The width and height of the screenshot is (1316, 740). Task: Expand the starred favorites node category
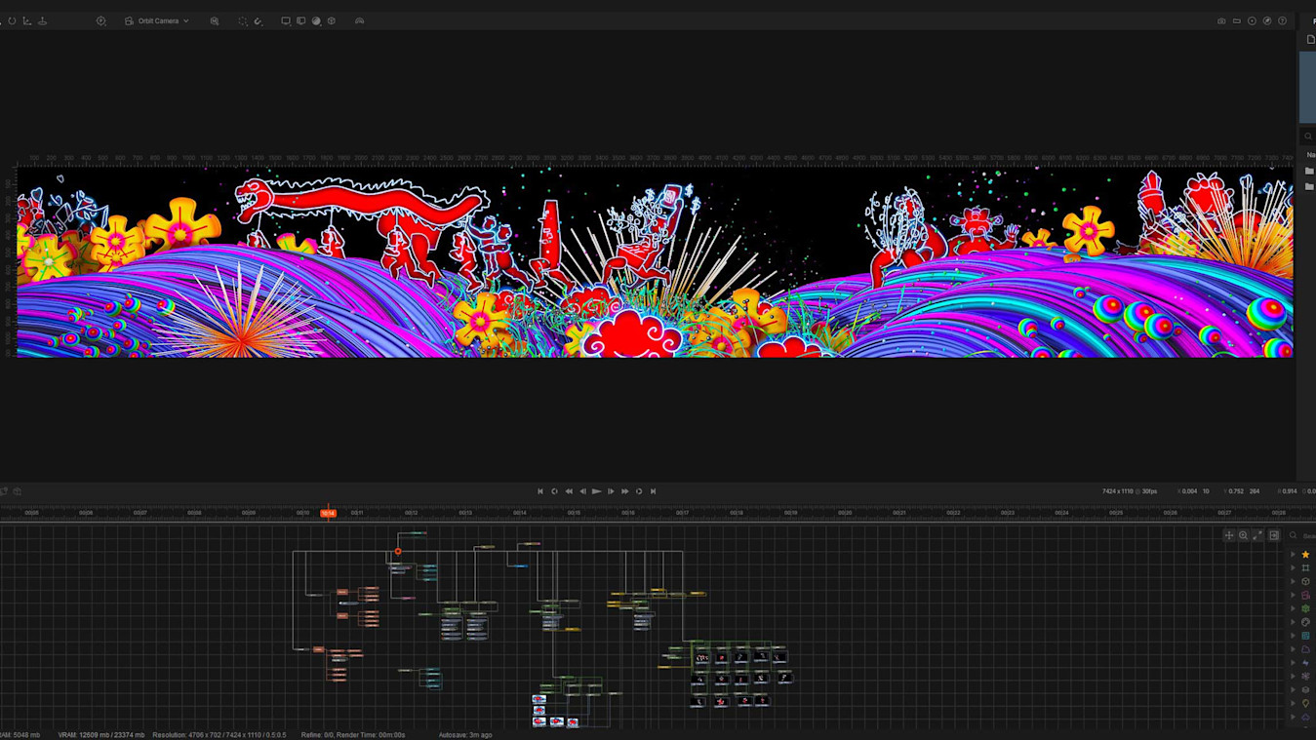[1305, 555]
